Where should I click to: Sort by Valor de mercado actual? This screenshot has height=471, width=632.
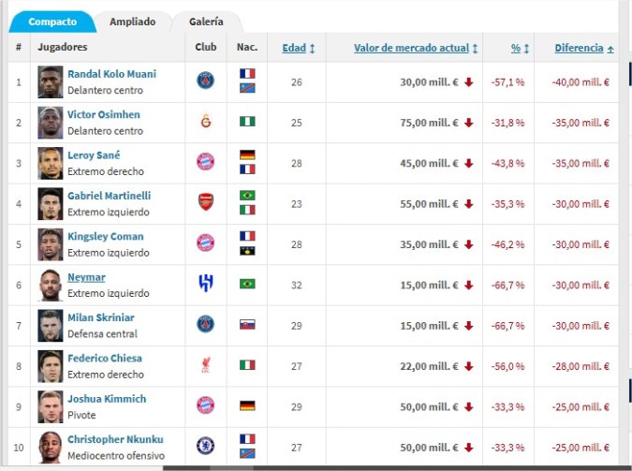(415, 48)
